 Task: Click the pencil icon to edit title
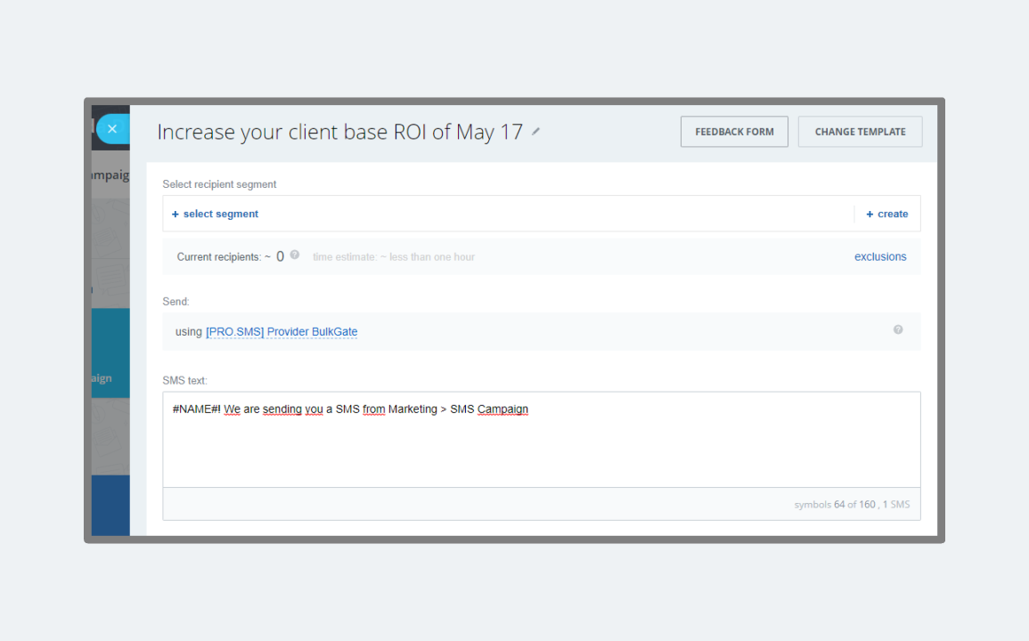(x=535, y=132)
